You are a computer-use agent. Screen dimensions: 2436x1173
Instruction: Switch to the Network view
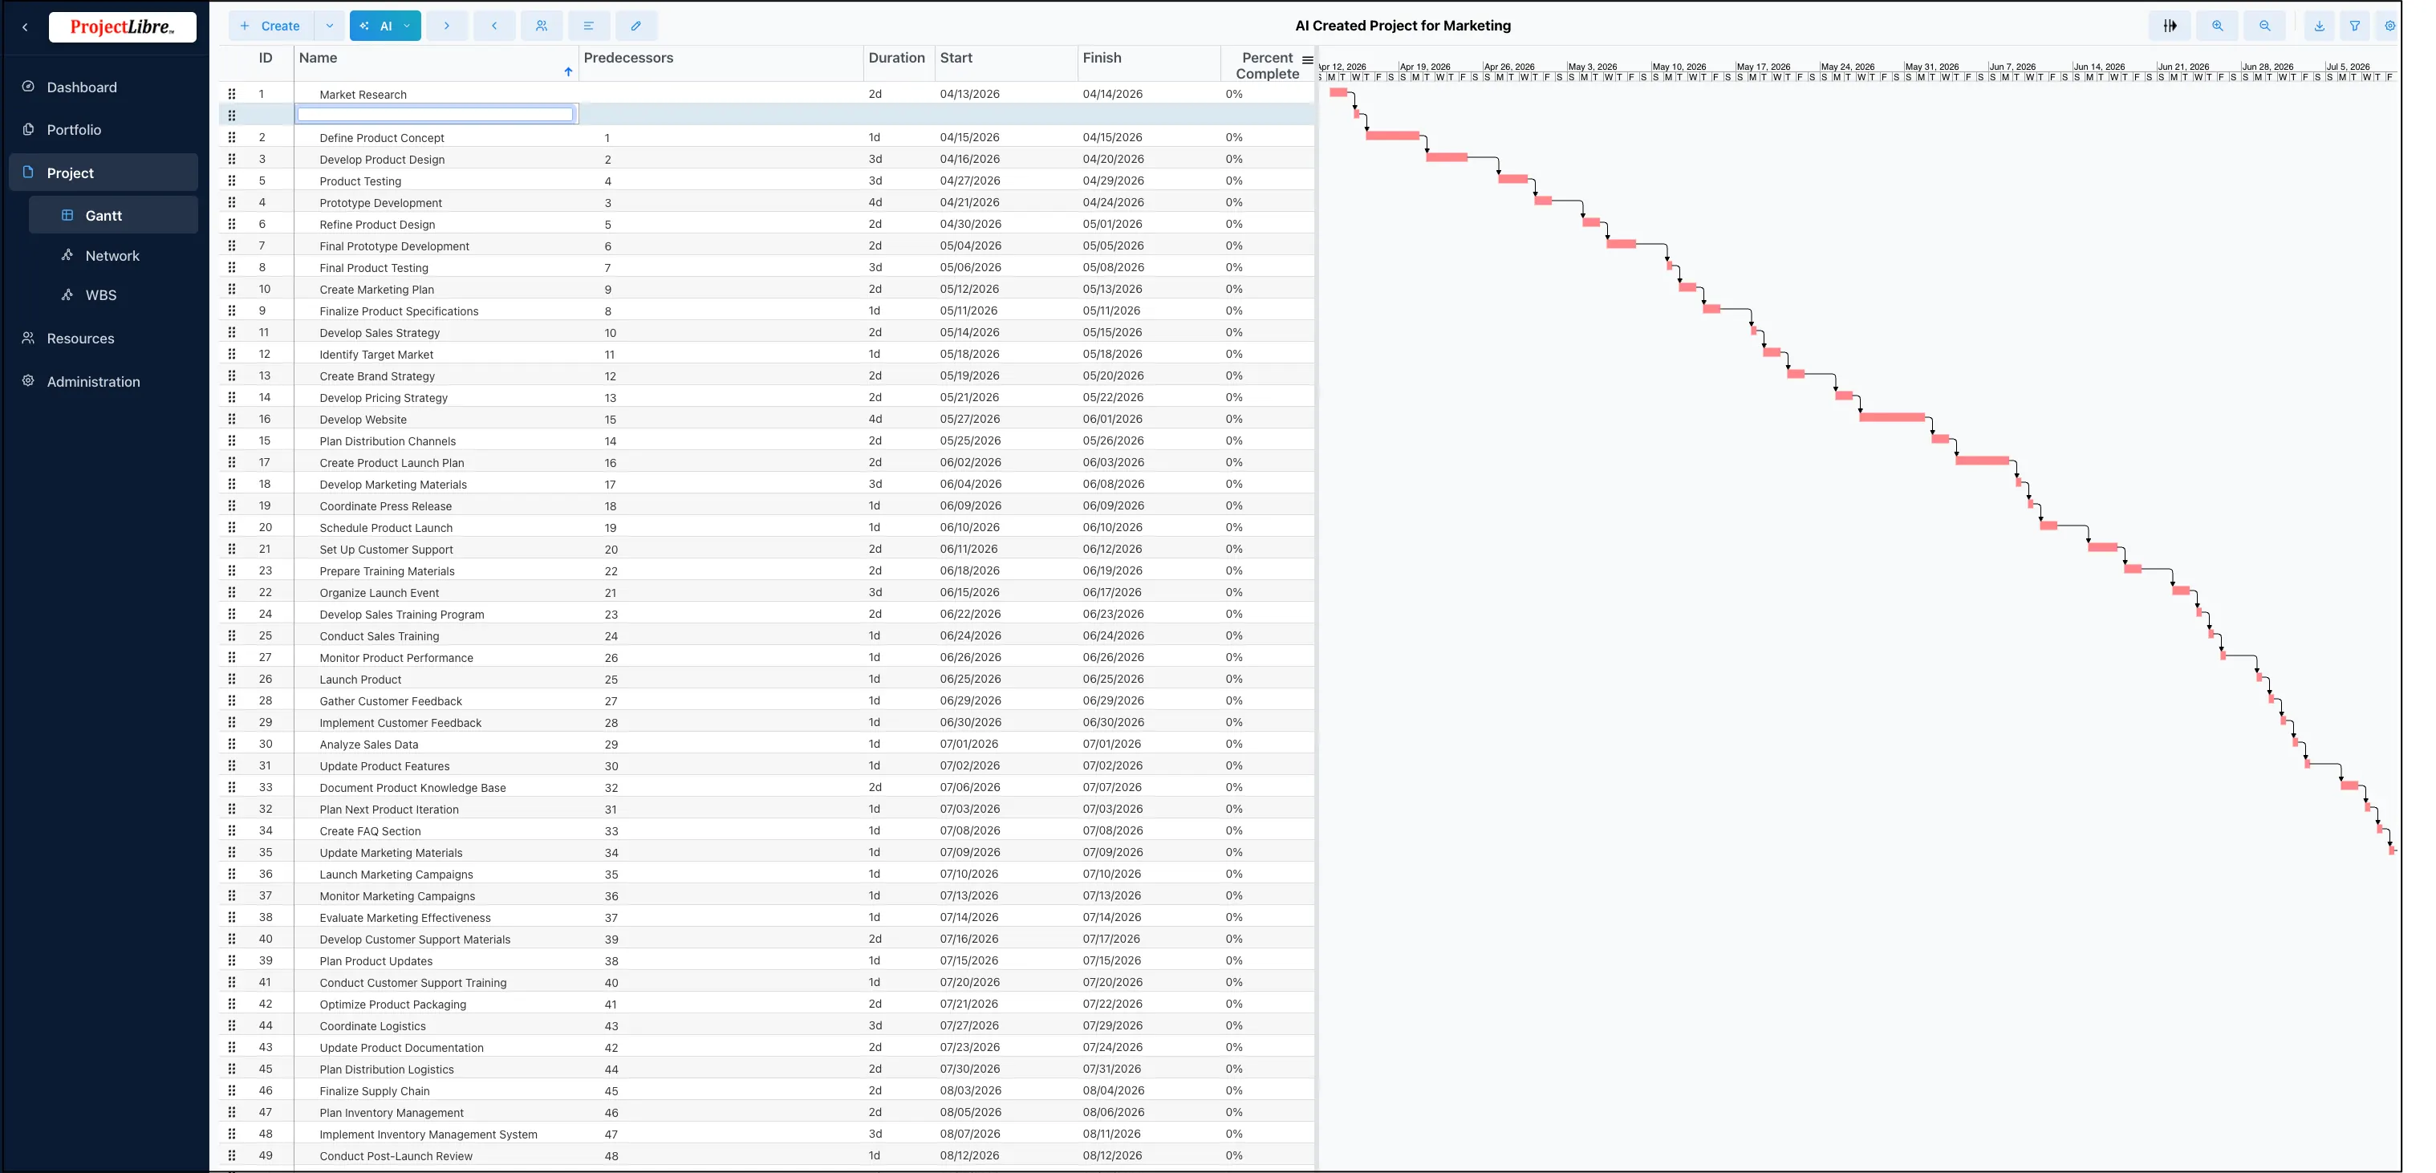pos(112,255)
